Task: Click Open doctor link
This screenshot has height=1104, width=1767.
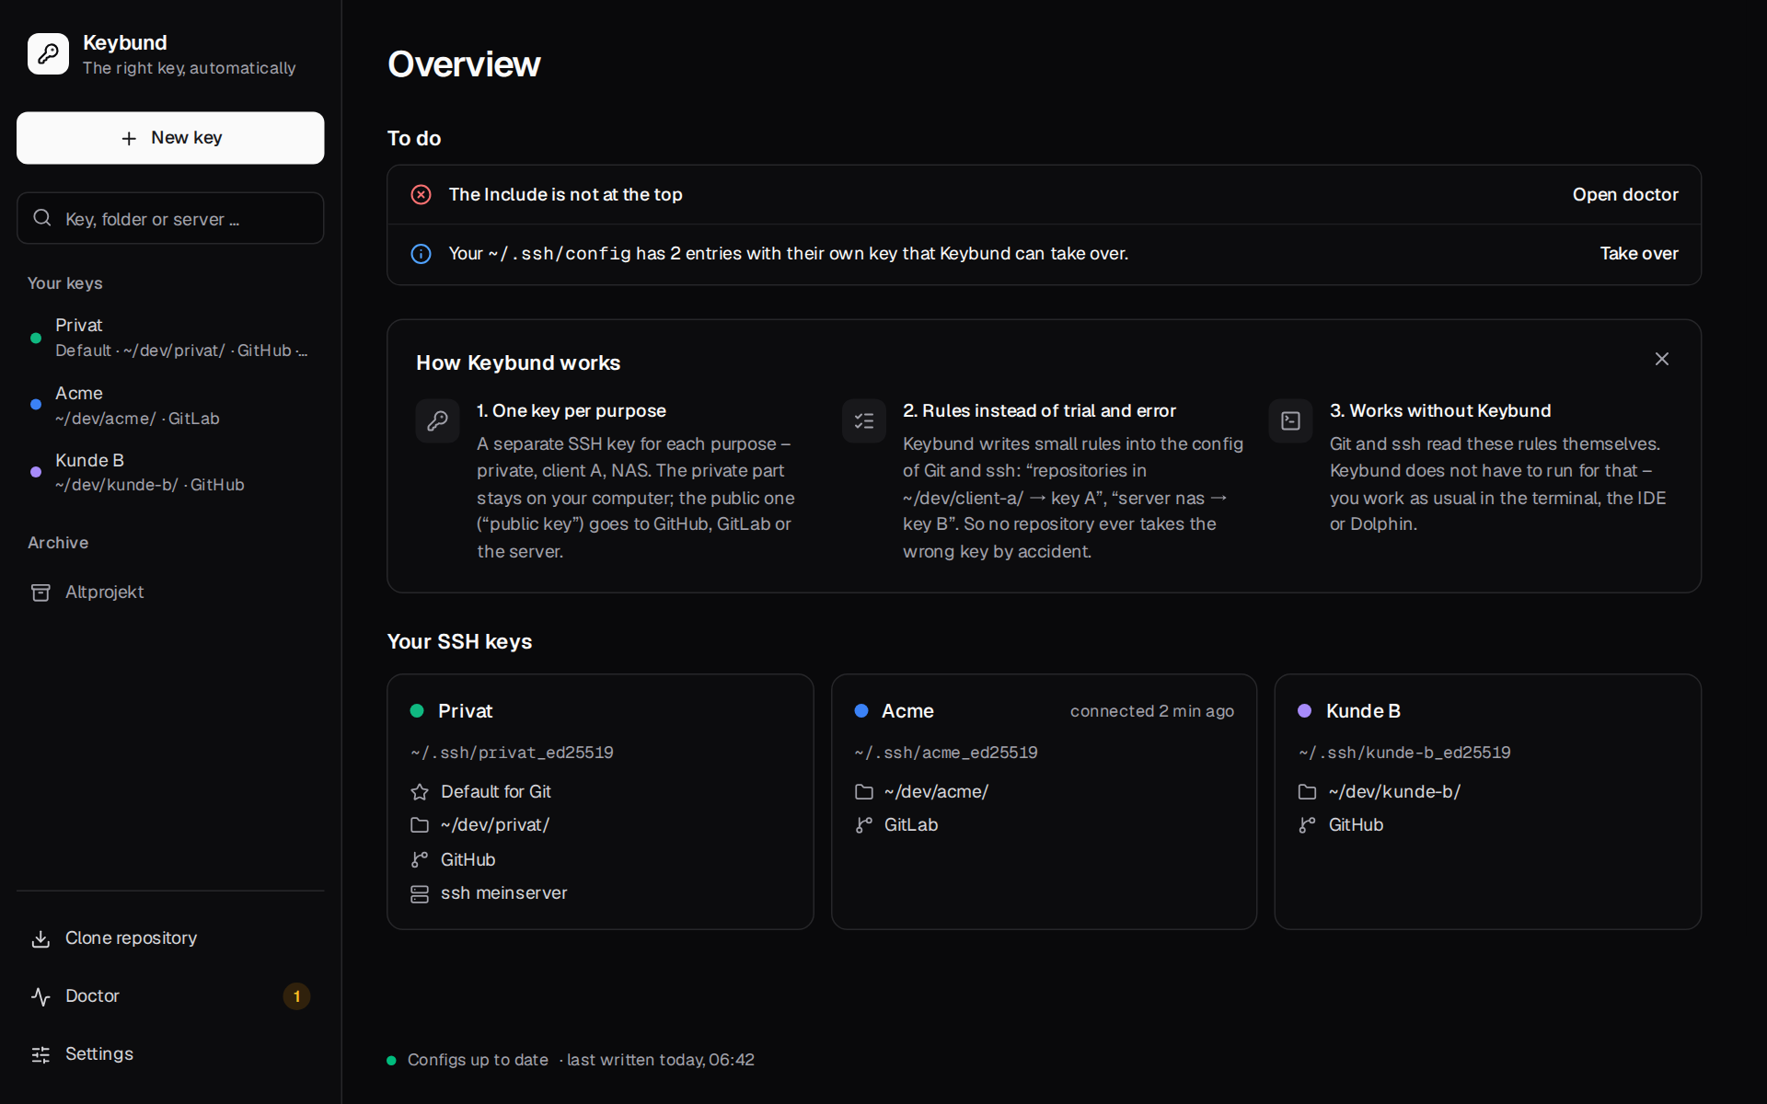Action: (x=1625, y=194)
